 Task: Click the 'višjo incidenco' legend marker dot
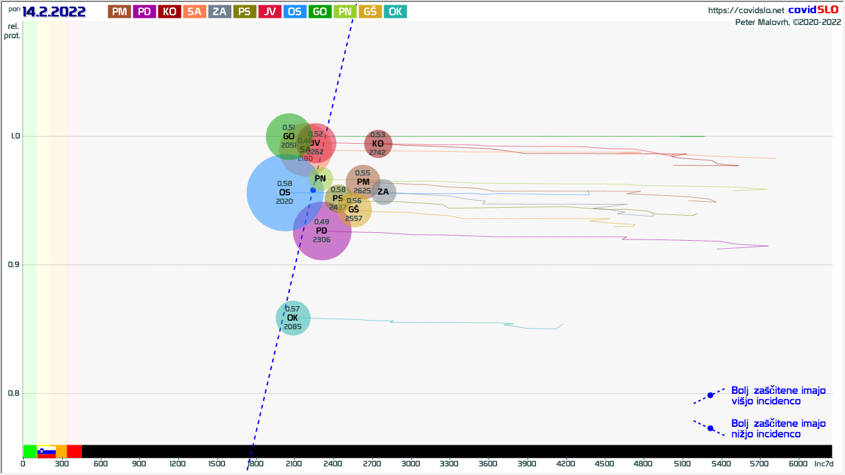pos(710,395)
